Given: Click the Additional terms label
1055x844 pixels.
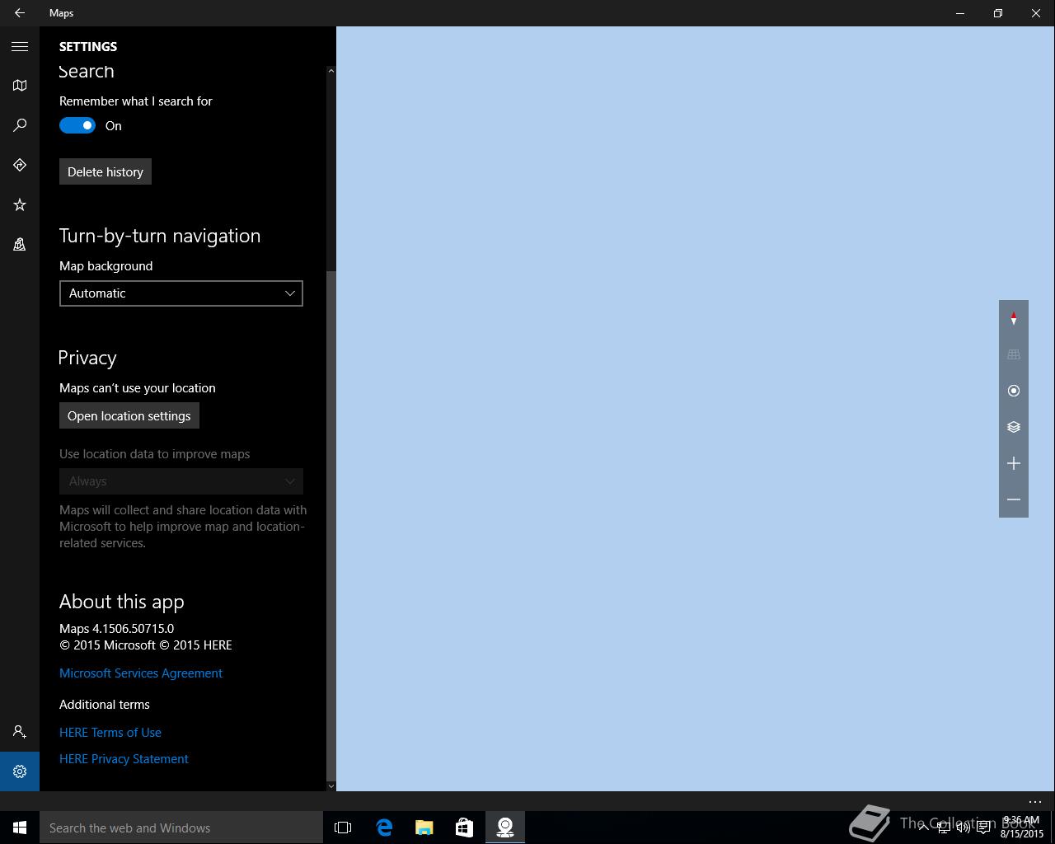Looking at the screenshot, I should [x=105, y=705].
